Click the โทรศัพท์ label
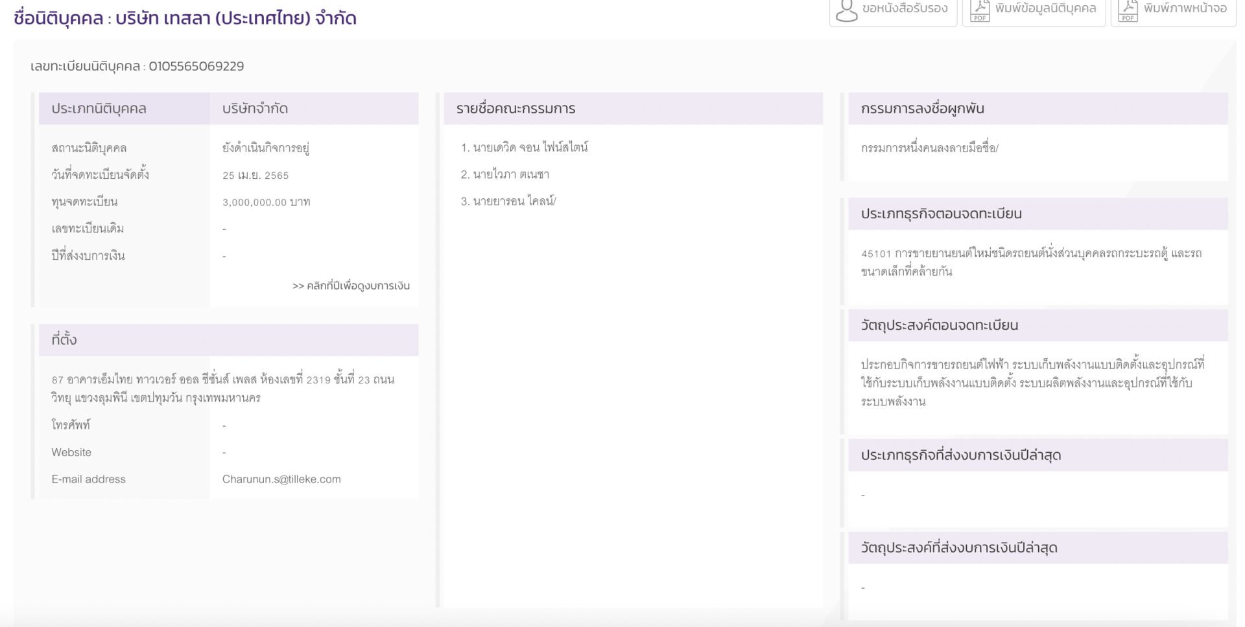The image size is (1245, 627). click(71, 426)
